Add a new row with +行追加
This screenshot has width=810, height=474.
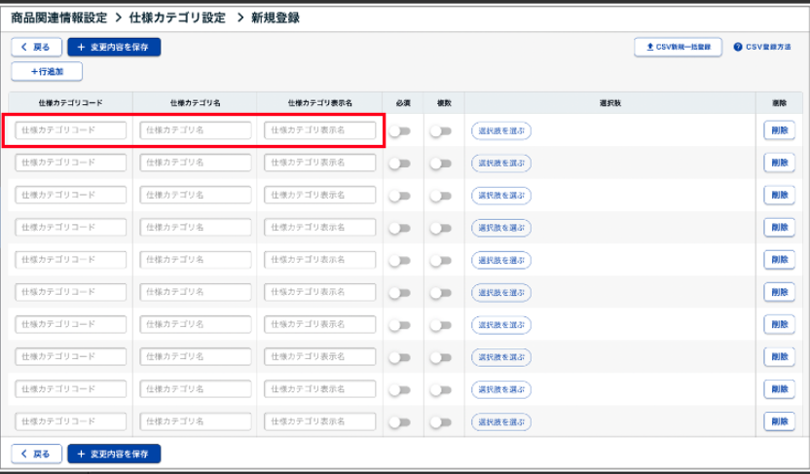(x=47, y=71)
